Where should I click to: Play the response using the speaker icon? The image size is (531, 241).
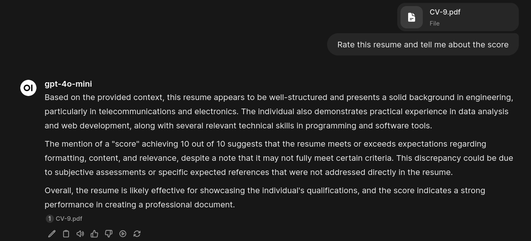80,234
